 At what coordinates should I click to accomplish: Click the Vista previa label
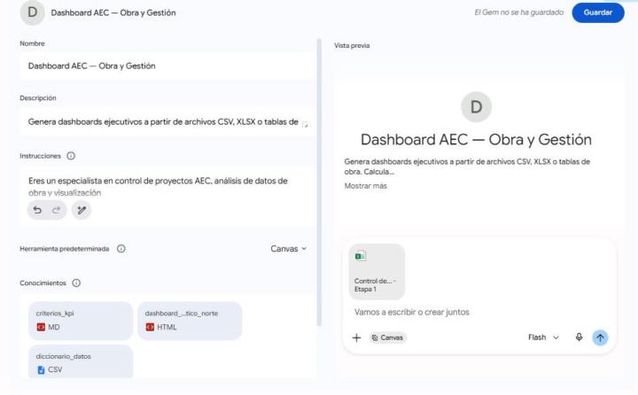[x=352, y=45]
